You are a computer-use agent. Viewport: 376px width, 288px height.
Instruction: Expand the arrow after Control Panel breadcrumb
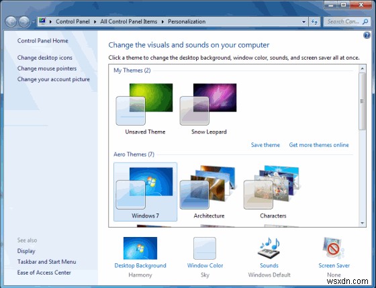click(x=95, y=21)
